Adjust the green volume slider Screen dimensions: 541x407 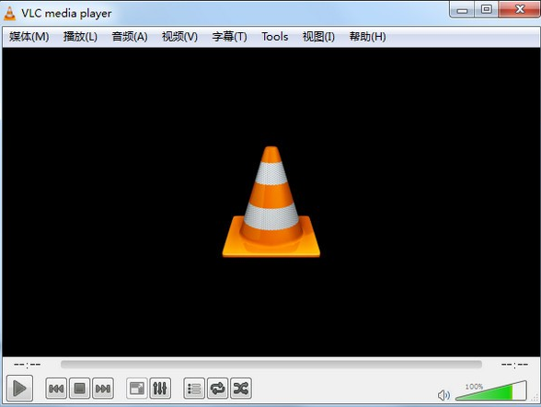pyautogui.click(x=491, y=390)
